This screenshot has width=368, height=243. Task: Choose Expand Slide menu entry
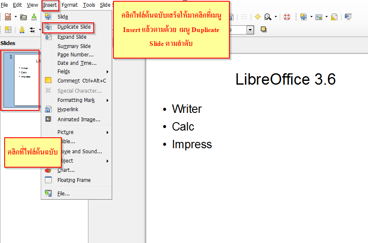pyautogui.click(x=76, y=37)
